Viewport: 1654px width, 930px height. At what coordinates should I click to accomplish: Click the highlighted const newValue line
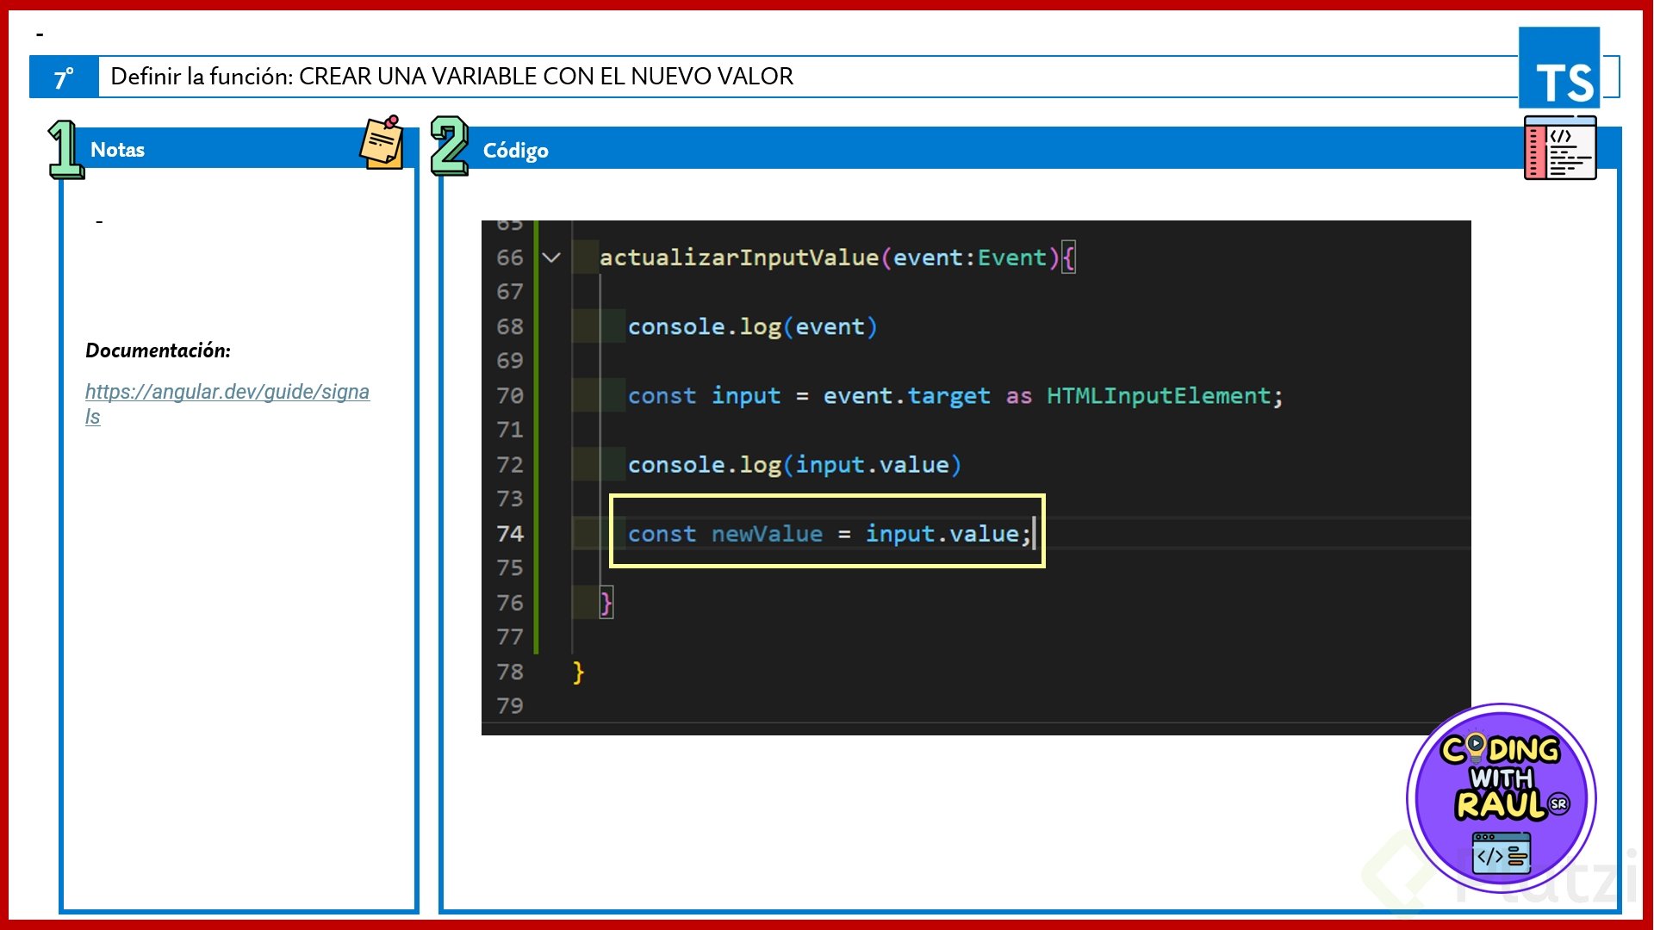click(x=827, y=534)
